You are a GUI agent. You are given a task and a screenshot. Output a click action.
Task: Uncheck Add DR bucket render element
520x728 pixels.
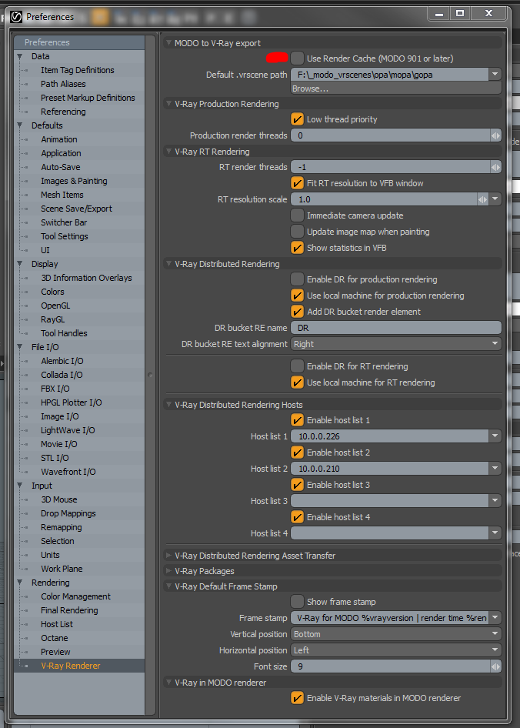[x=297, y=312]
